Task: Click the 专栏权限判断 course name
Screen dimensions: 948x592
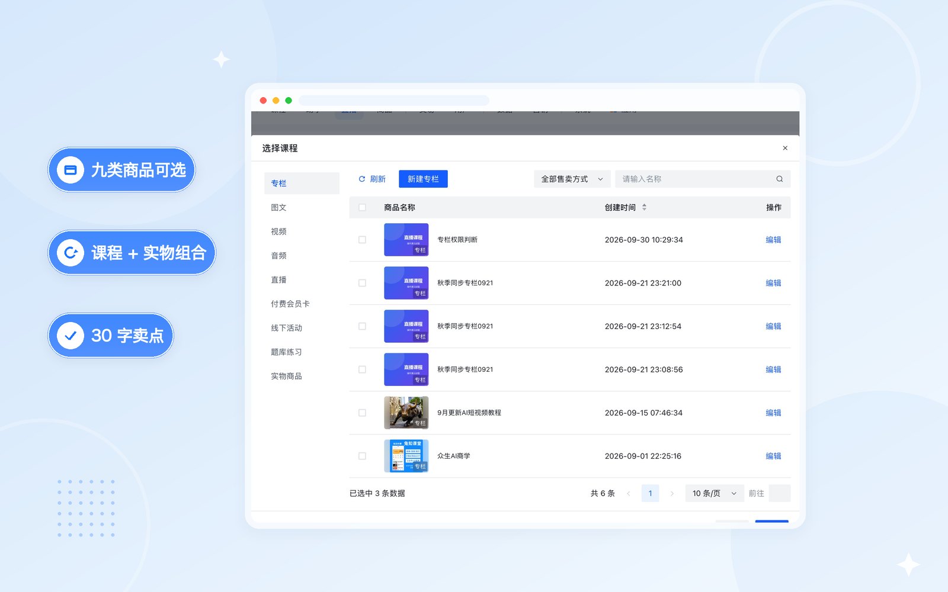Action: (x=457, y=240)
